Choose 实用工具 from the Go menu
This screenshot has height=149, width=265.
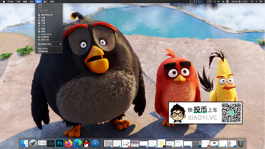[49, 40]
